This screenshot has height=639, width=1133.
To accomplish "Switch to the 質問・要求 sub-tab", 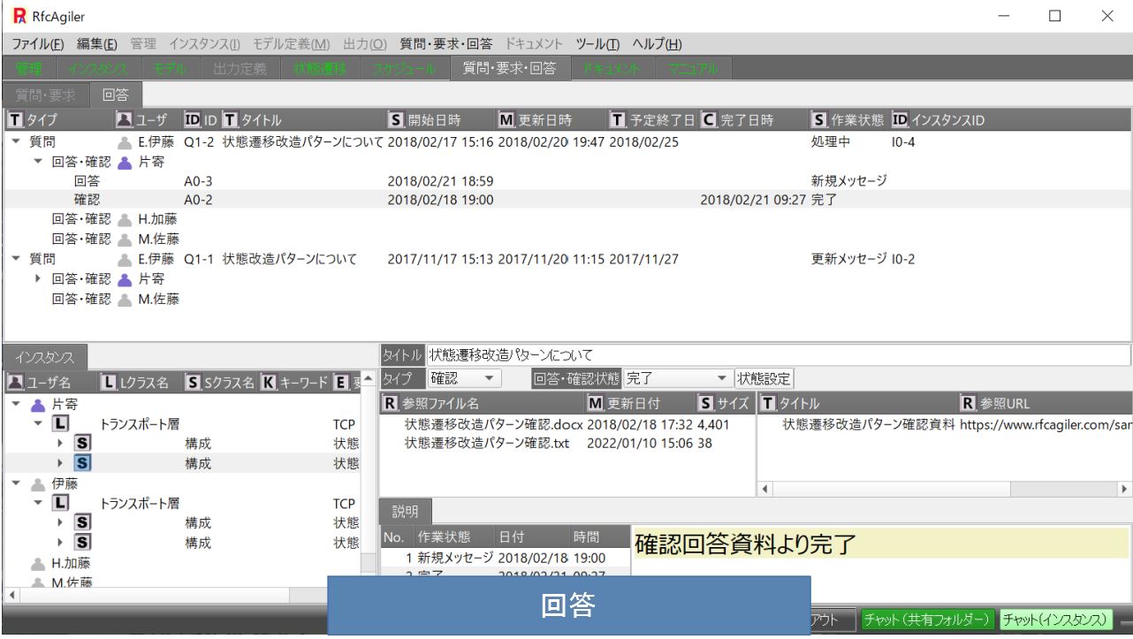I will pyautogui.click(x=44, y=95).
